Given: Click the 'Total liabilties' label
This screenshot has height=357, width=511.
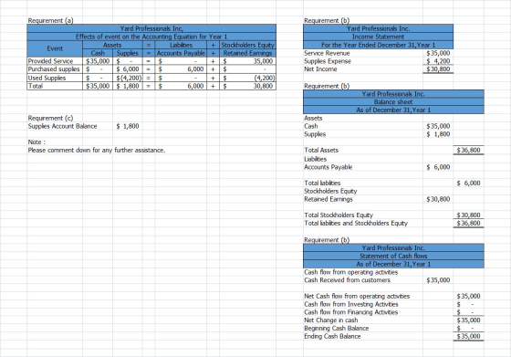Looking at the screenshot, I should point(322,183).
